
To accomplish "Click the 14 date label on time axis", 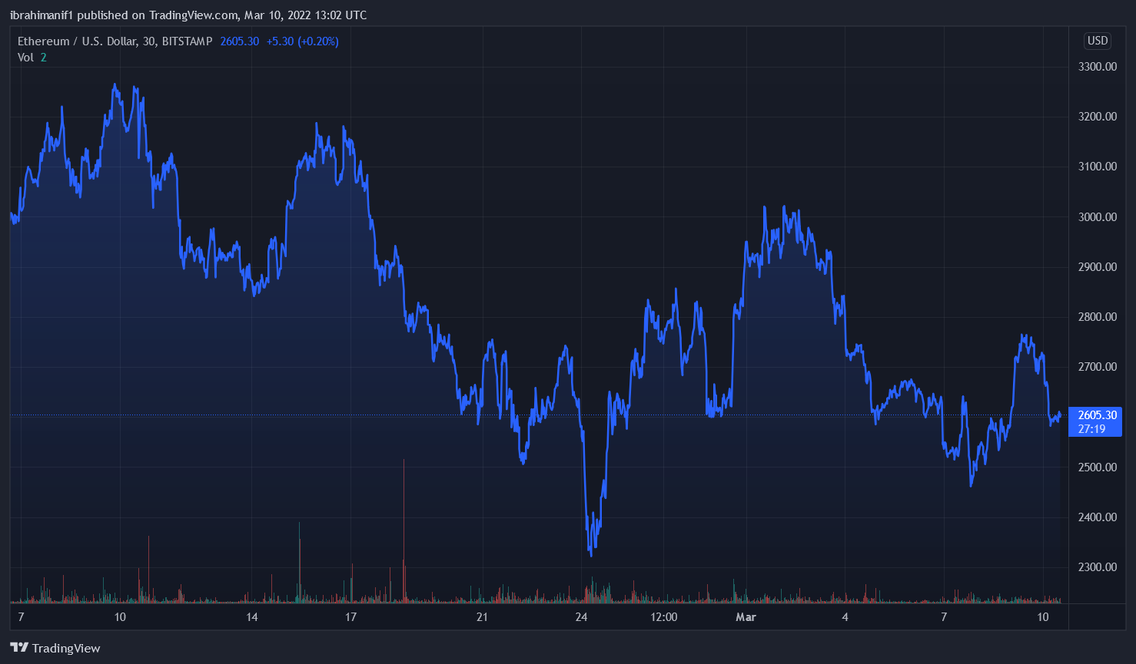I will [x=252, y=617].
